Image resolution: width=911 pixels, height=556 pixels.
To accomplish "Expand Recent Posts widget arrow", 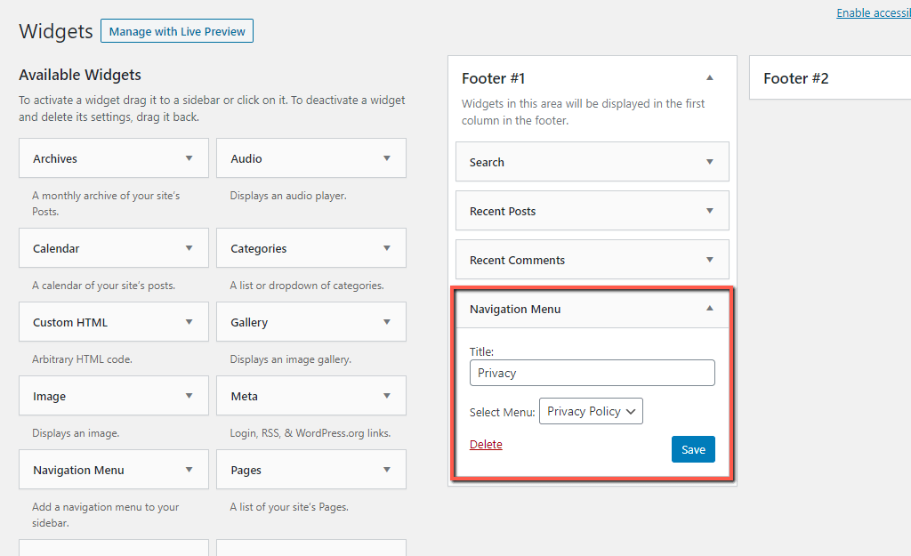I will pos(709,211).
